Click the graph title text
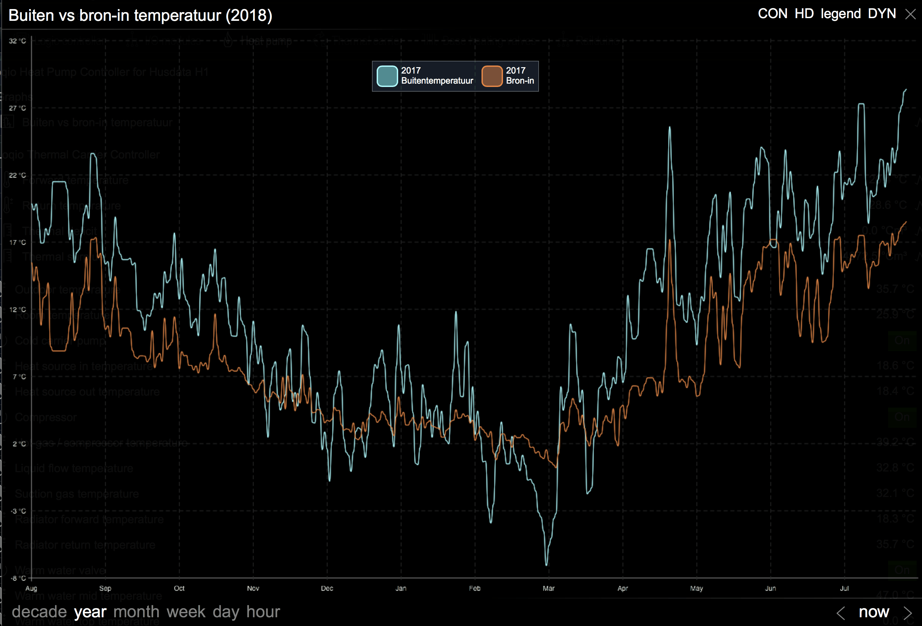The width and height of the screenshot is (922, 626). [140, 15]
